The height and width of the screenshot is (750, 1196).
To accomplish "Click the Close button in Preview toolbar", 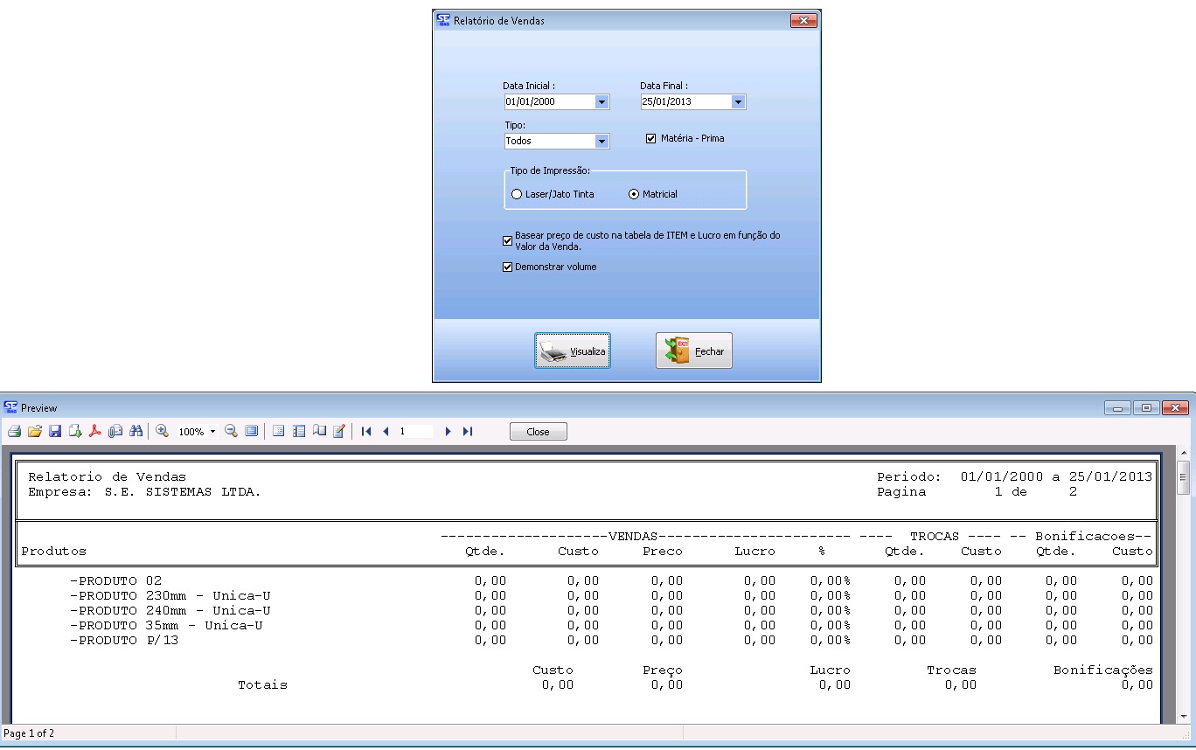I will point(538,432).
